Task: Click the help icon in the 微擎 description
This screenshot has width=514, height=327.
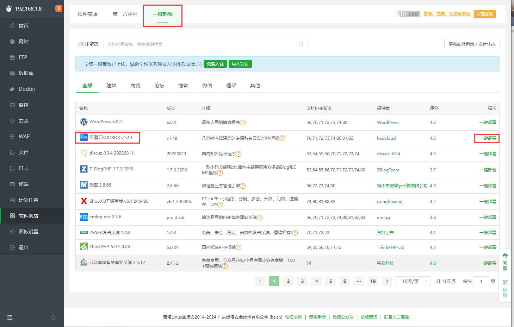Action: (x=243, y=186)
